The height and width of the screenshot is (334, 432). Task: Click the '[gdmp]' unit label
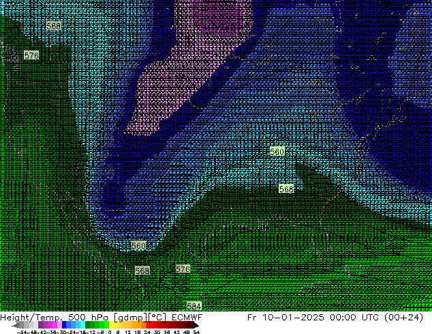pyautogui.click(x=130, y=318)
